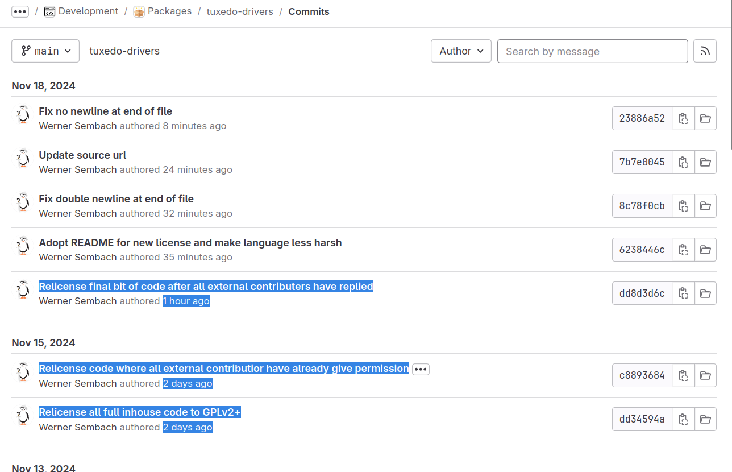Copy commit SHA 8c78f0cb to clipboard
The width and height of the screenshot is (732, 472).
[x=683, y=206]
